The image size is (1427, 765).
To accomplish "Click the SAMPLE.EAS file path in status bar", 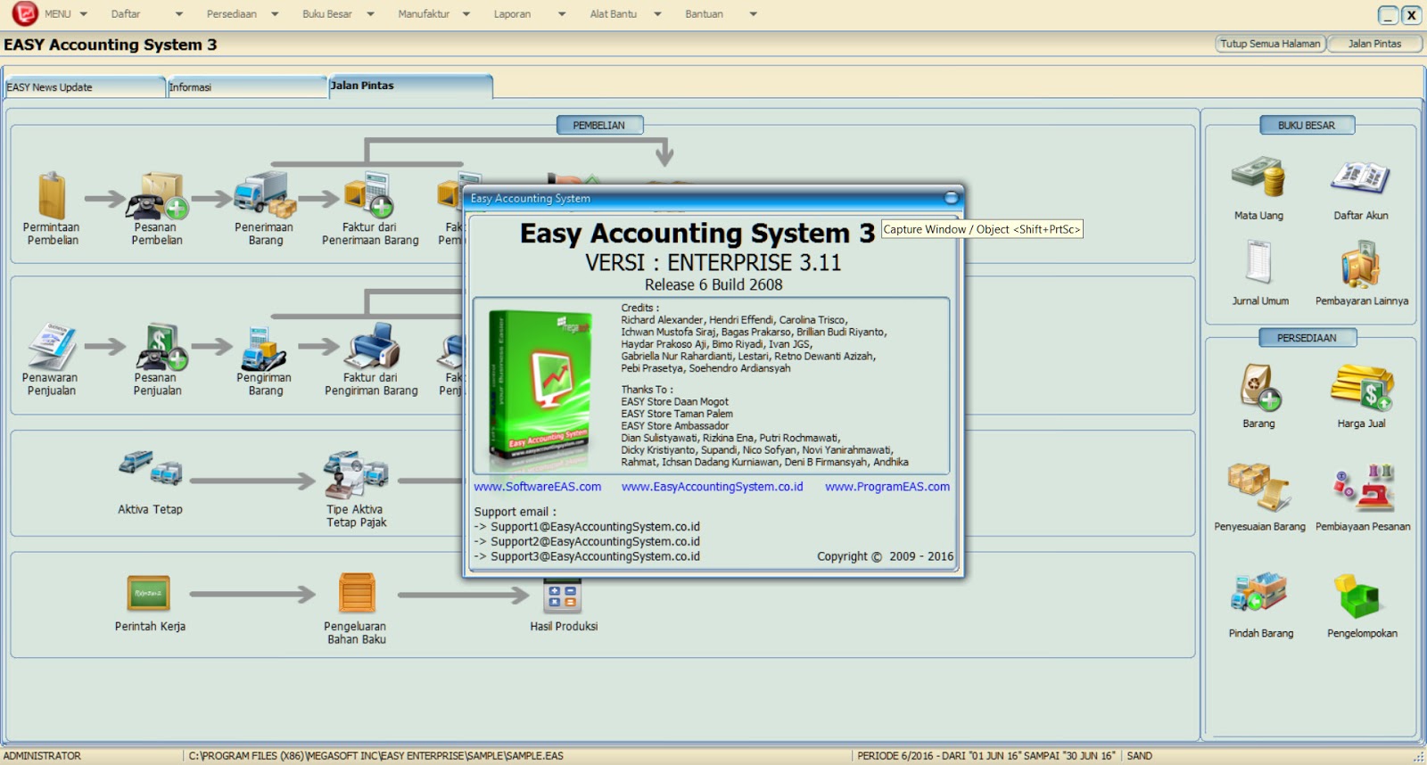I will coord(375,756).
